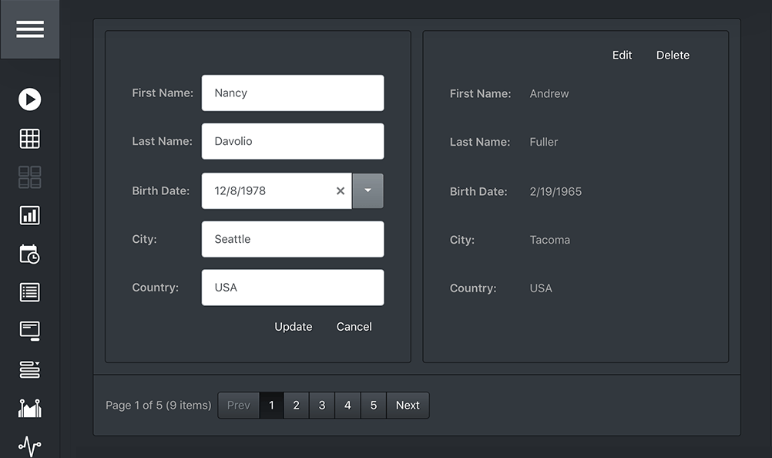Edit Andrew Fuller's record
This screenshot has height=458, width=772.
(622, 55)
